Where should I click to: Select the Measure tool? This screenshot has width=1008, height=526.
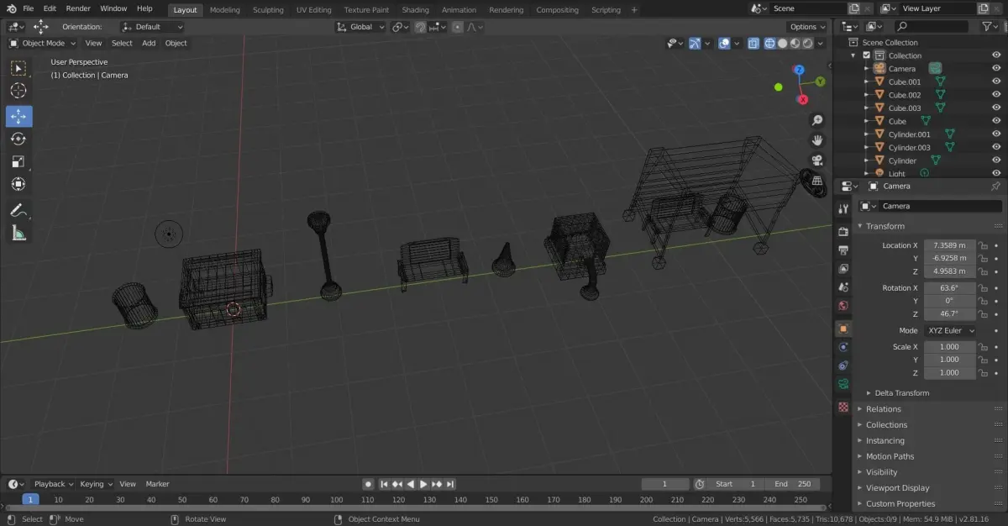coord(18,233)
